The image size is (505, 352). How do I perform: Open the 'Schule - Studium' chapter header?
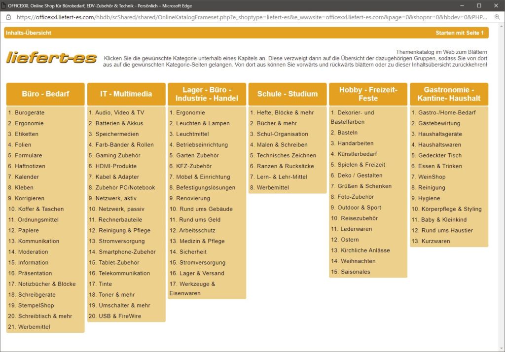click(x=288, y=94)
